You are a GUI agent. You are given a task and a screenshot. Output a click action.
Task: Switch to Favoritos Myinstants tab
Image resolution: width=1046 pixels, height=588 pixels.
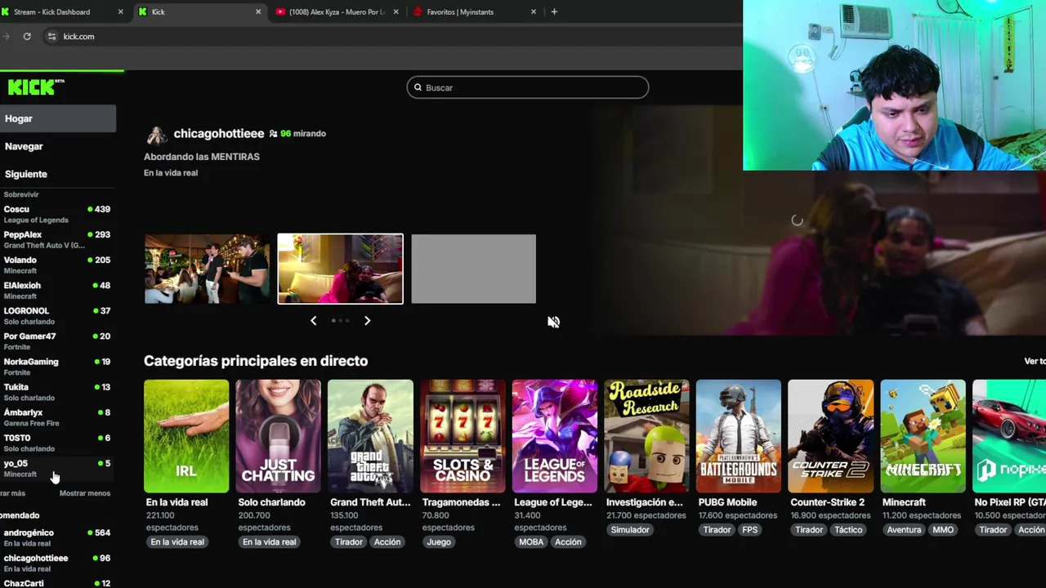[x=476, y=11]
